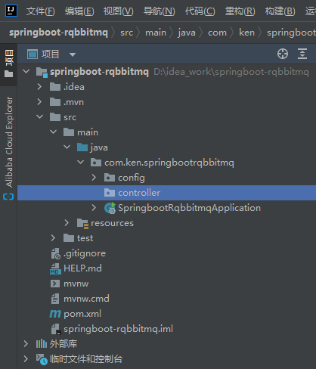The image size is (316, 369).
Task: Open the 文件(F) menu
Action: tap(41, 11)
